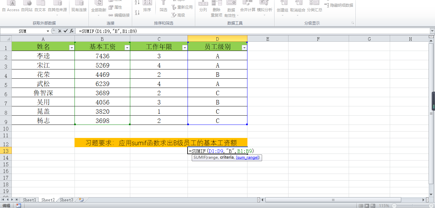Screen dimensions: 435x208
Task: Click SUMIF function name in the tooltip
Action: 199,157
